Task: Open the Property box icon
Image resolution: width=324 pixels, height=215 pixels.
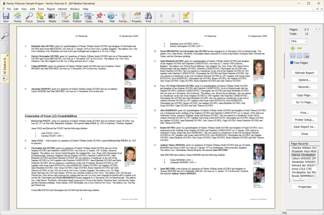Action: (137, 17)
